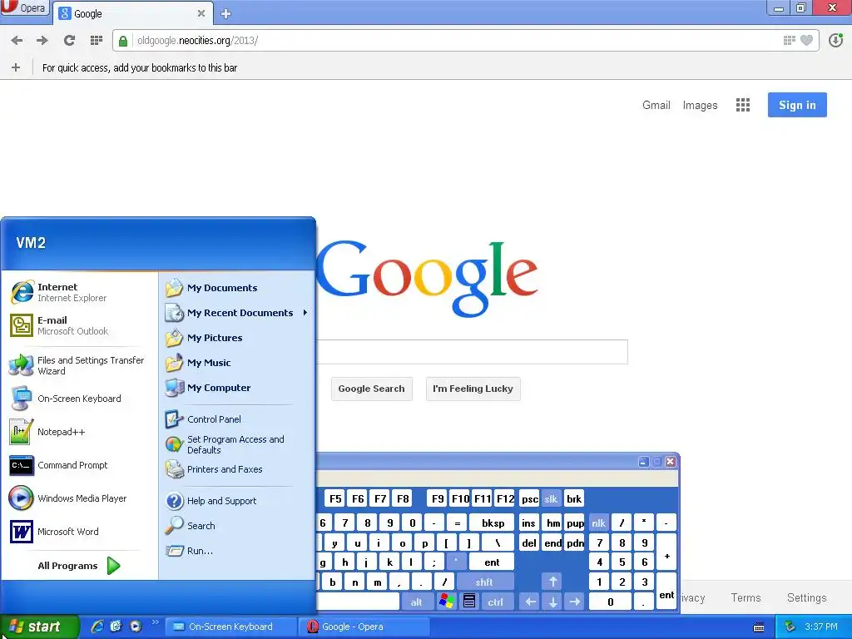This screenshot has width=852, height=639.
Task: Click the Sign in button
Action: 797,105
